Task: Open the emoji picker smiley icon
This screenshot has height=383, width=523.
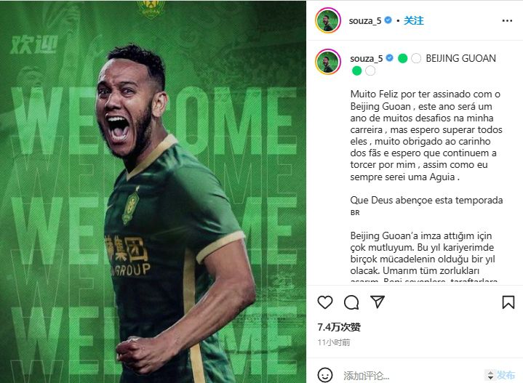Action: (x=325, y=375)
